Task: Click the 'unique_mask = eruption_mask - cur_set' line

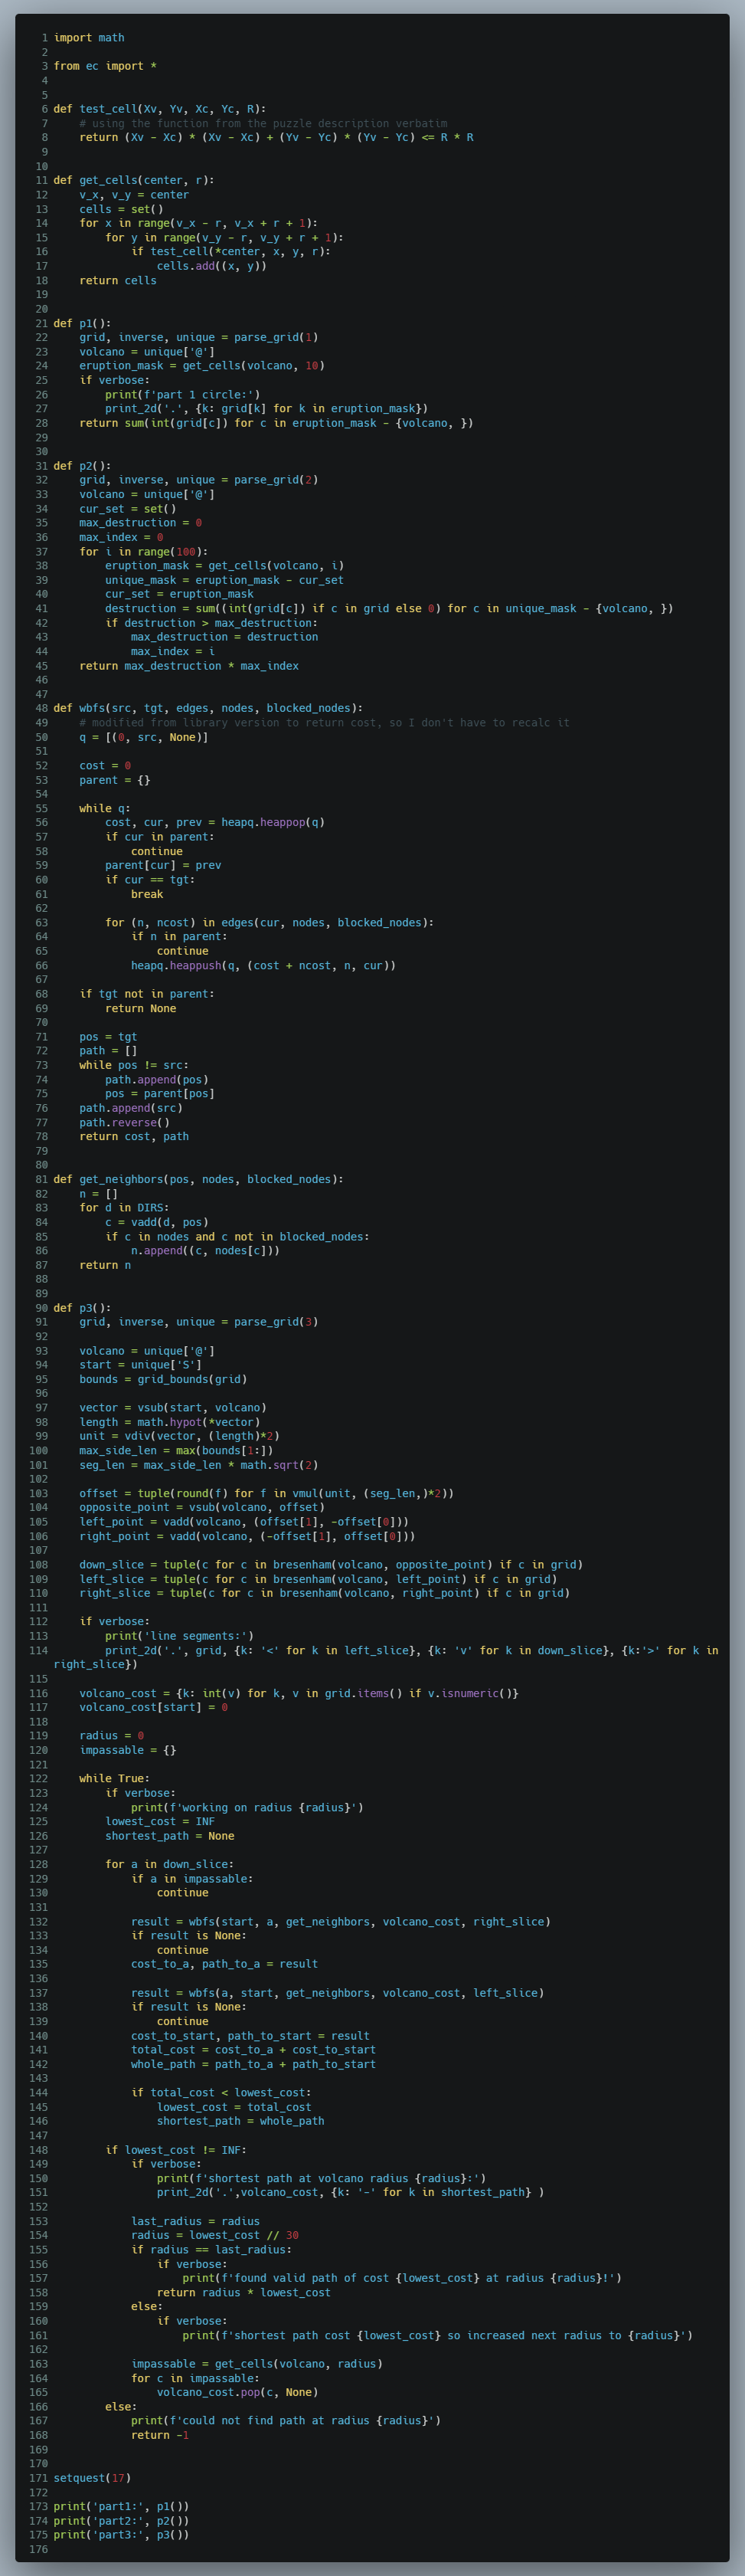Action: [x=224, y=580]
